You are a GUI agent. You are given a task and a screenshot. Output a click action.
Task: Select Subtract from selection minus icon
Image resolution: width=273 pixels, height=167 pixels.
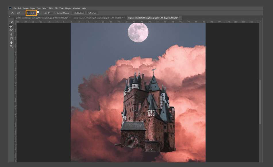tap(32, 13)
